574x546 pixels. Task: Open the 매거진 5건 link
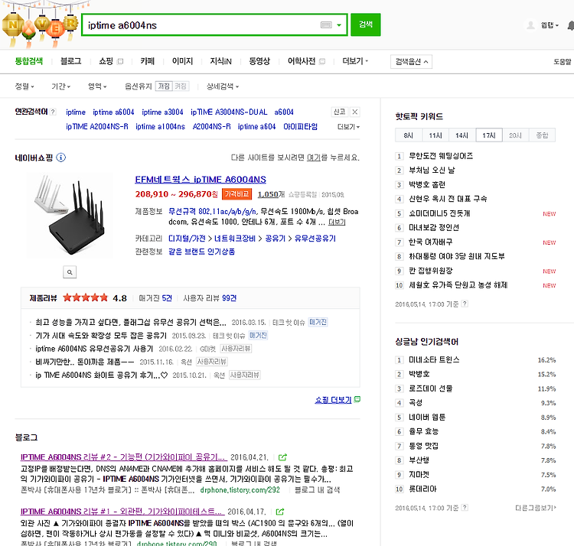click(x=155, y=298)
